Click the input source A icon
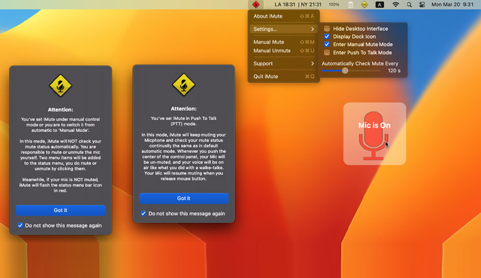 pyautogui.click(x=380, y=5)
